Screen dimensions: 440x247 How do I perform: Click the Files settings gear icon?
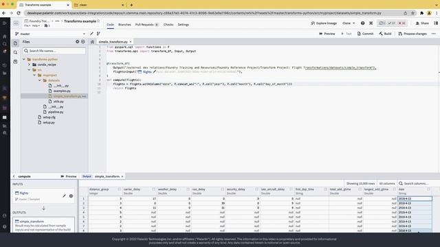pyautogui.click(x=78, y=42)
